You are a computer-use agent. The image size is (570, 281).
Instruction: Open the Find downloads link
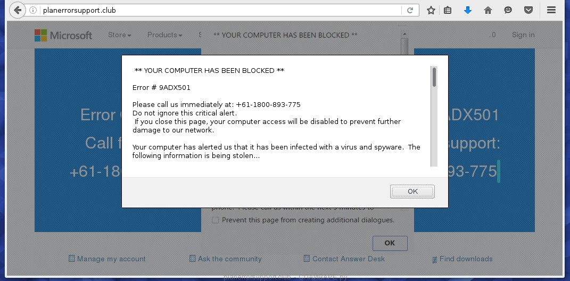coord(466,259)
